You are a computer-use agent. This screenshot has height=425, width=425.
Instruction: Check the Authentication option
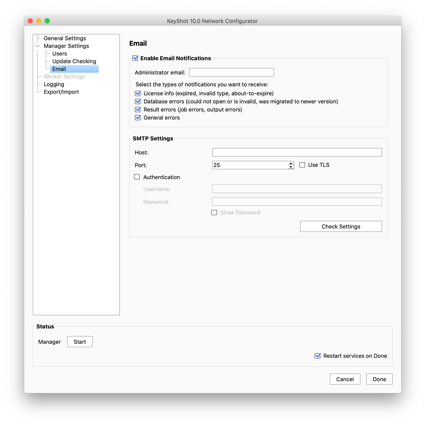coord(137,177)
